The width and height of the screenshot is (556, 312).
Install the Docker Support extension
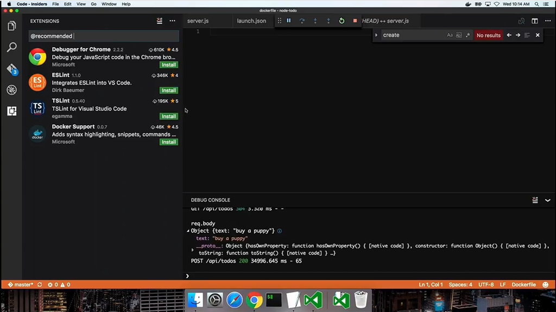[x=168, y=142]
